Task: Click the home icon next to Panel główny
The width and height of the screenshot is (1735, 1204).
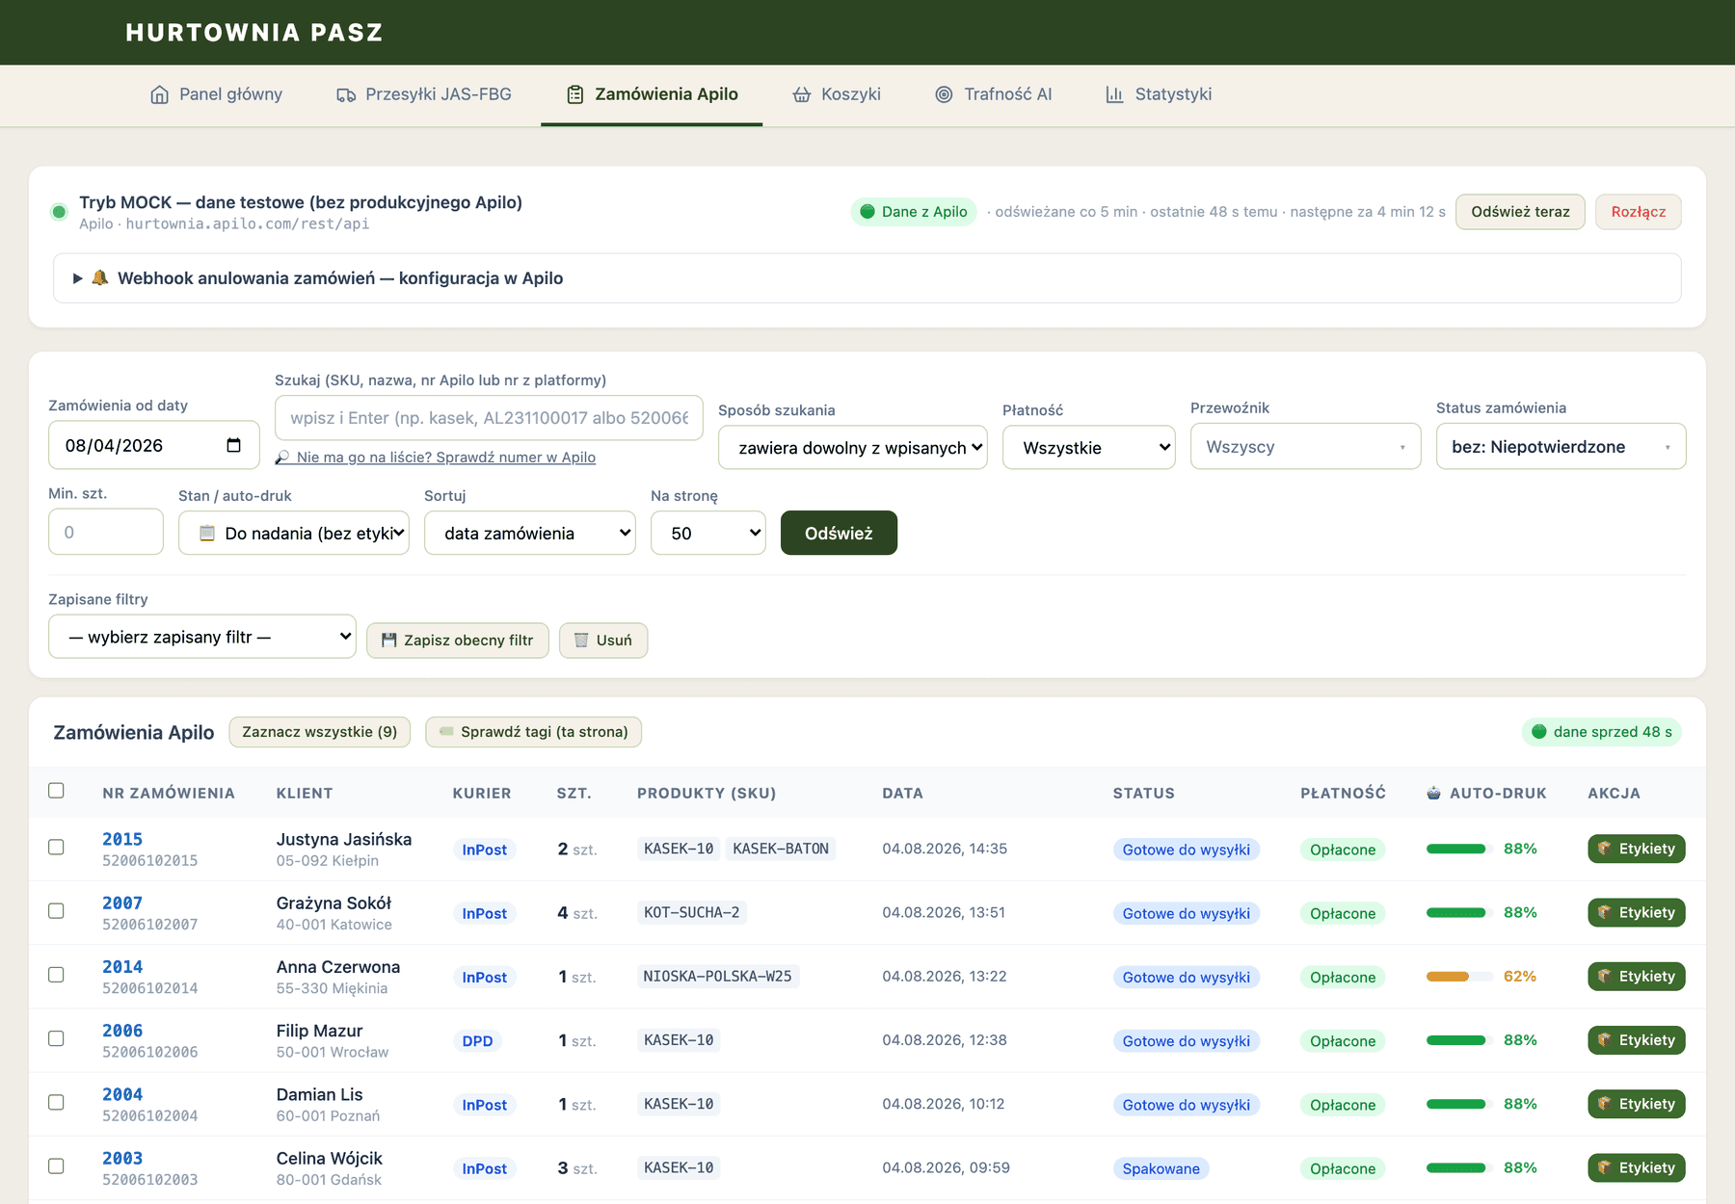Action: (x=160, y=94)
